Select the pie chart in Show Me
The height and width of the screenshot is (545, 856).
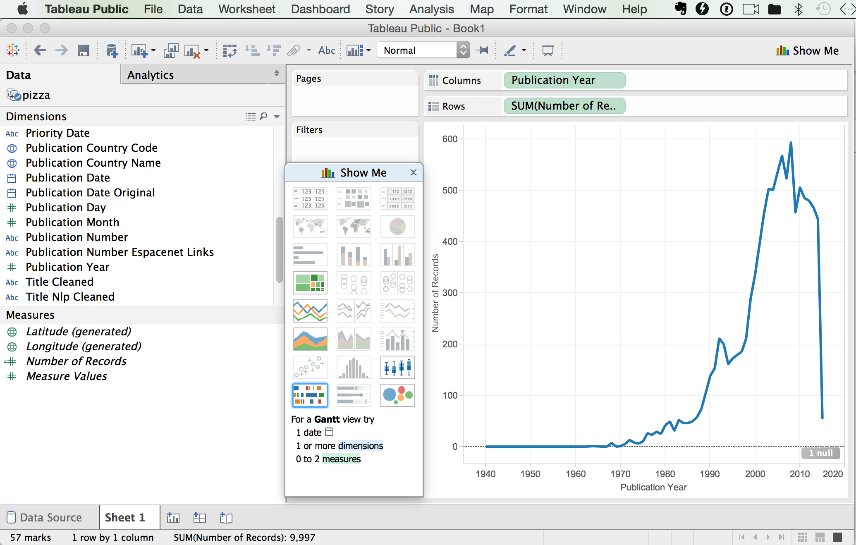pyautogui.click(x=398, y=227)
